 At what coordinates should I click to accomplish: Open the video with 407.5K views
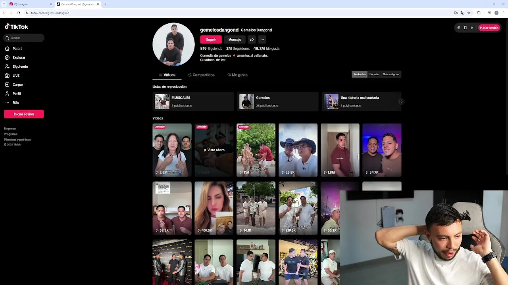tap(214, 208)
